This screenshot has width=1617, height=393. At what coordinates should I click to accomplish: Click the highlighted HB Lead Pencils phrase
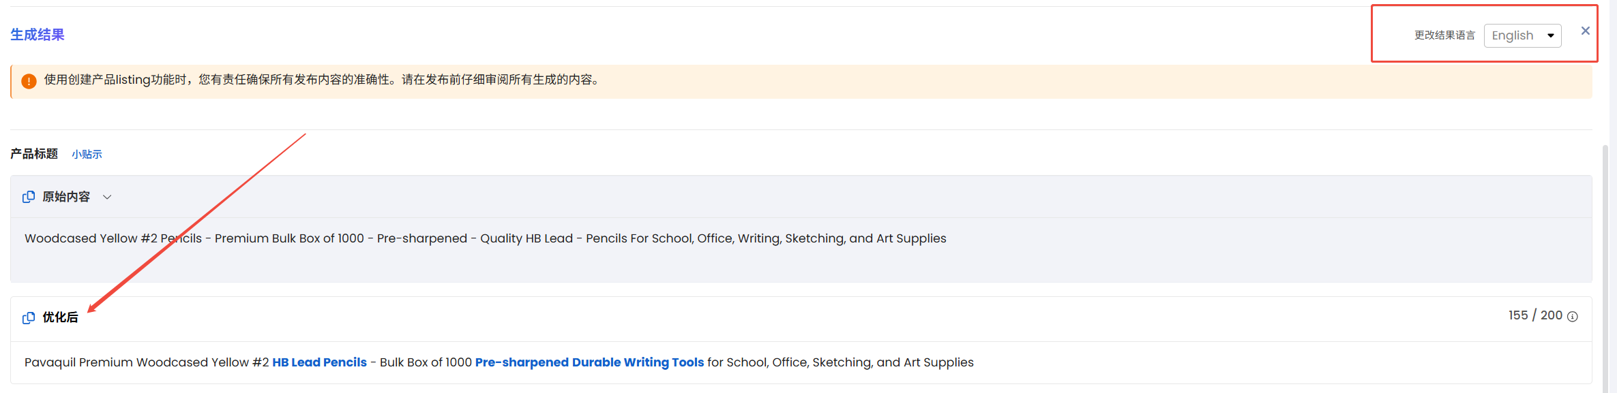[319, 362]
